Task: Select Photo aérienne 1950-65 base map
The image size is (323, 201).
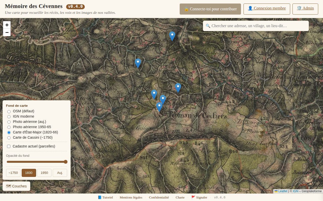Action: tap(9, 127)
